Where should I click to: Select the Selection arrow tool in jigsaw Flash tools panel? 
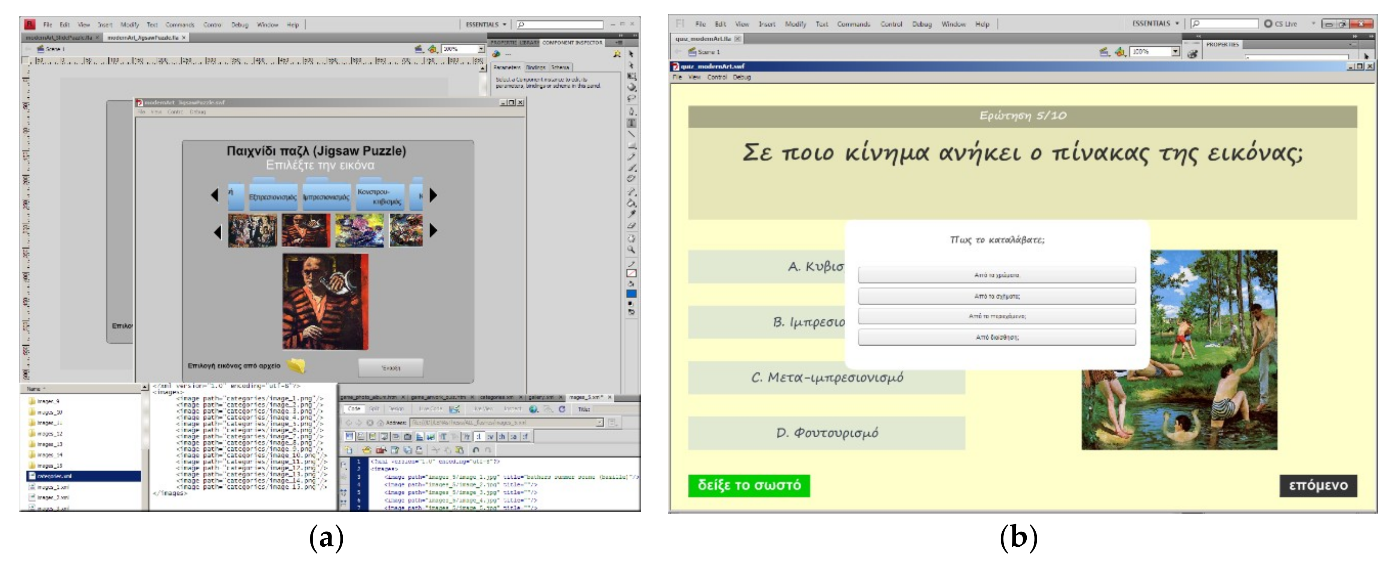tap(631, 54)
